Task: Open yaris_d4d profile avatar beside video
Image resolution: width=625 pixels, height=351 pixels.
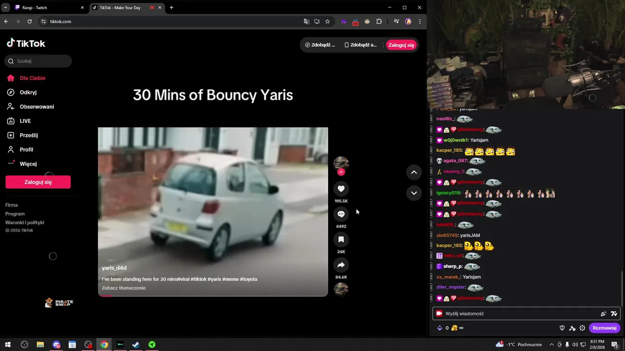Action: (341, 164)
